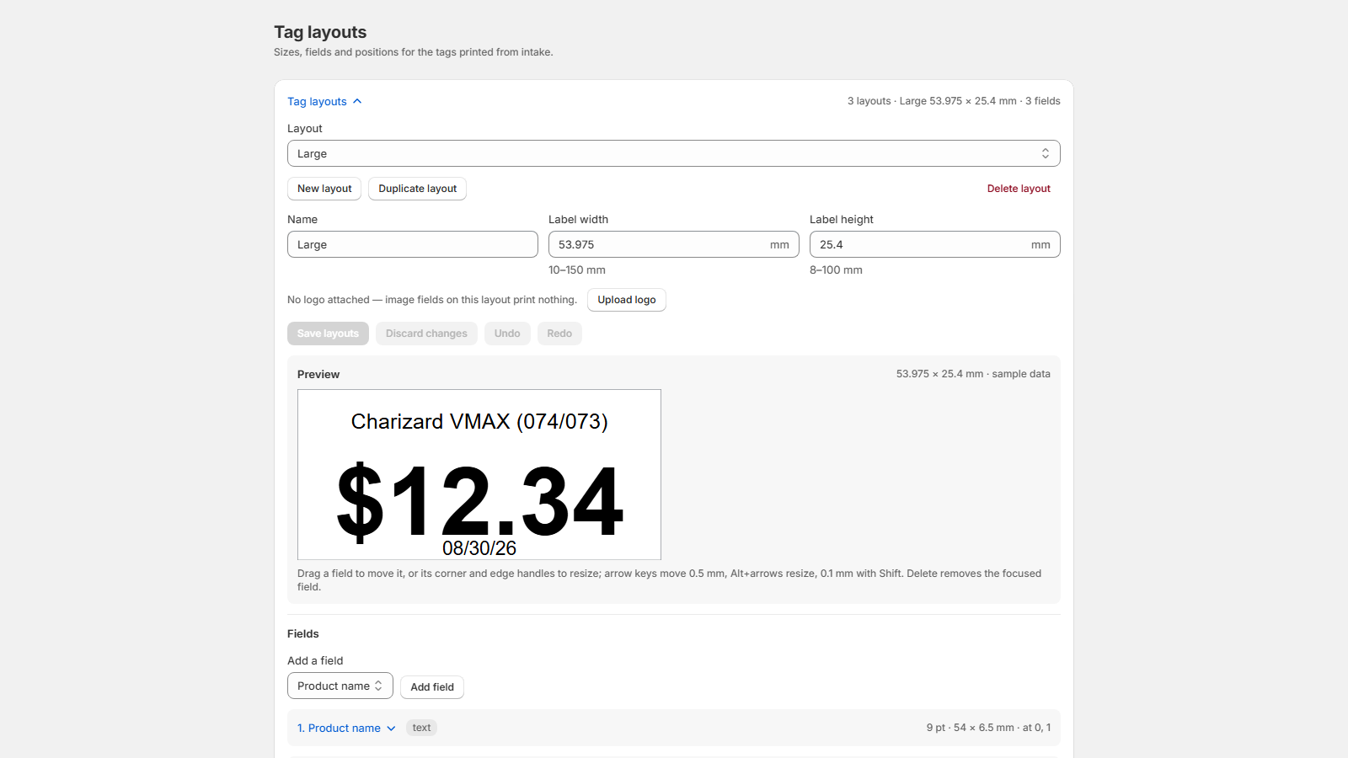Screen dimensions: 1348x758
Task: Click the New layout button
Action: coord(324,189)
